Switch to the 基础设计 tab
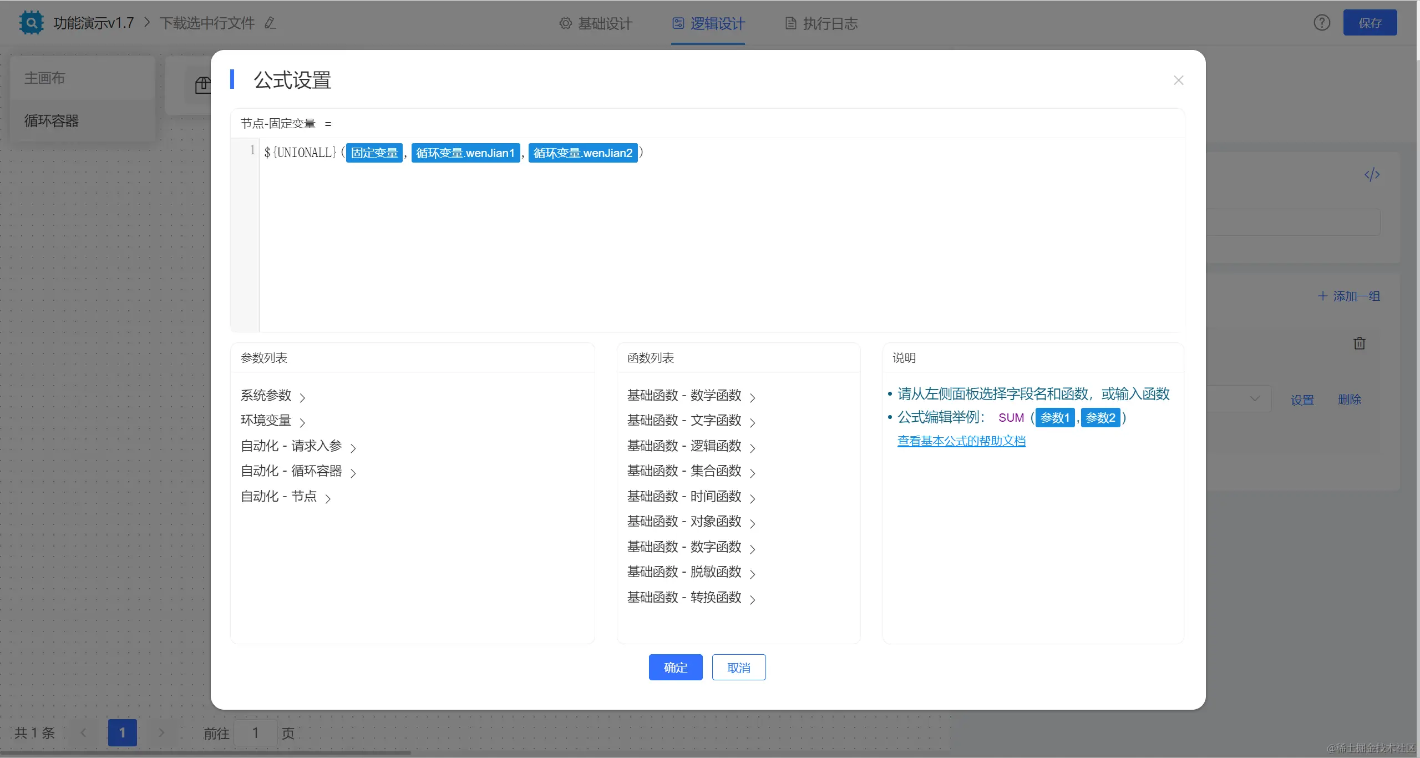This screenshot has height=758, width=1420. (596, 23)
